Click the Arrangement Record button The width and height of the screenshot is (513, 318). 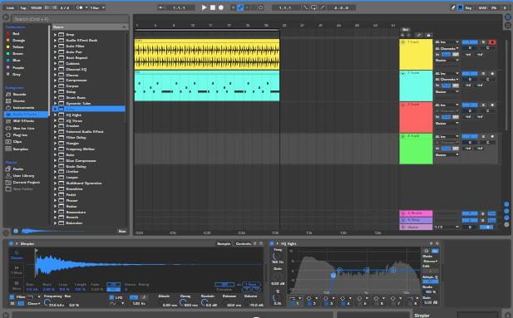point(221,7)
